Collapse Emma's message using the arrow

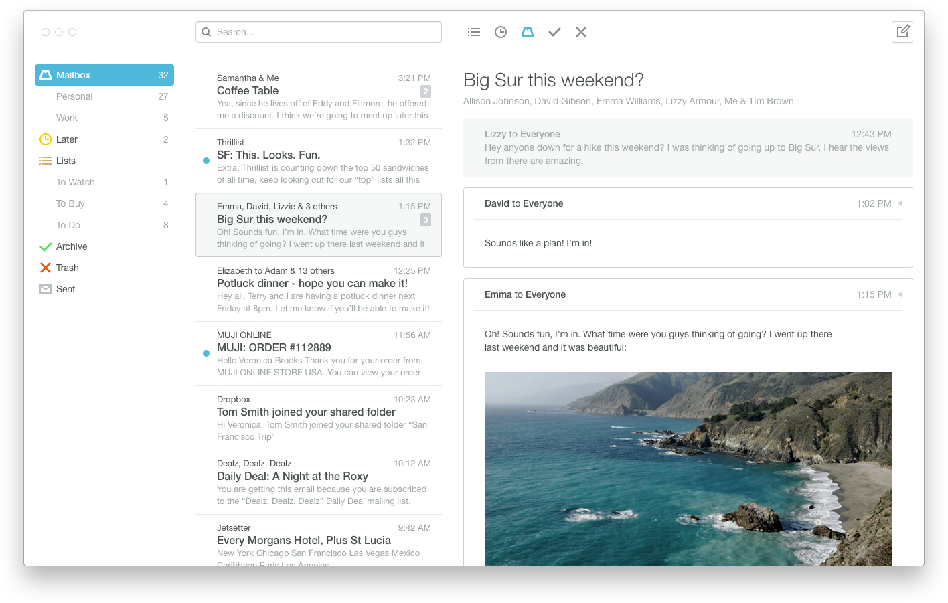900,294
